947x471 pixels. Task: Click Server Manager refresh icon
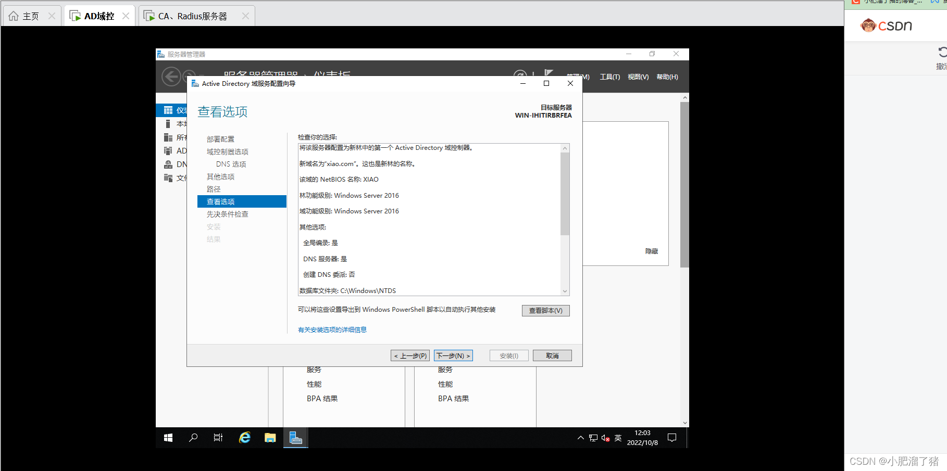(520, 73)
